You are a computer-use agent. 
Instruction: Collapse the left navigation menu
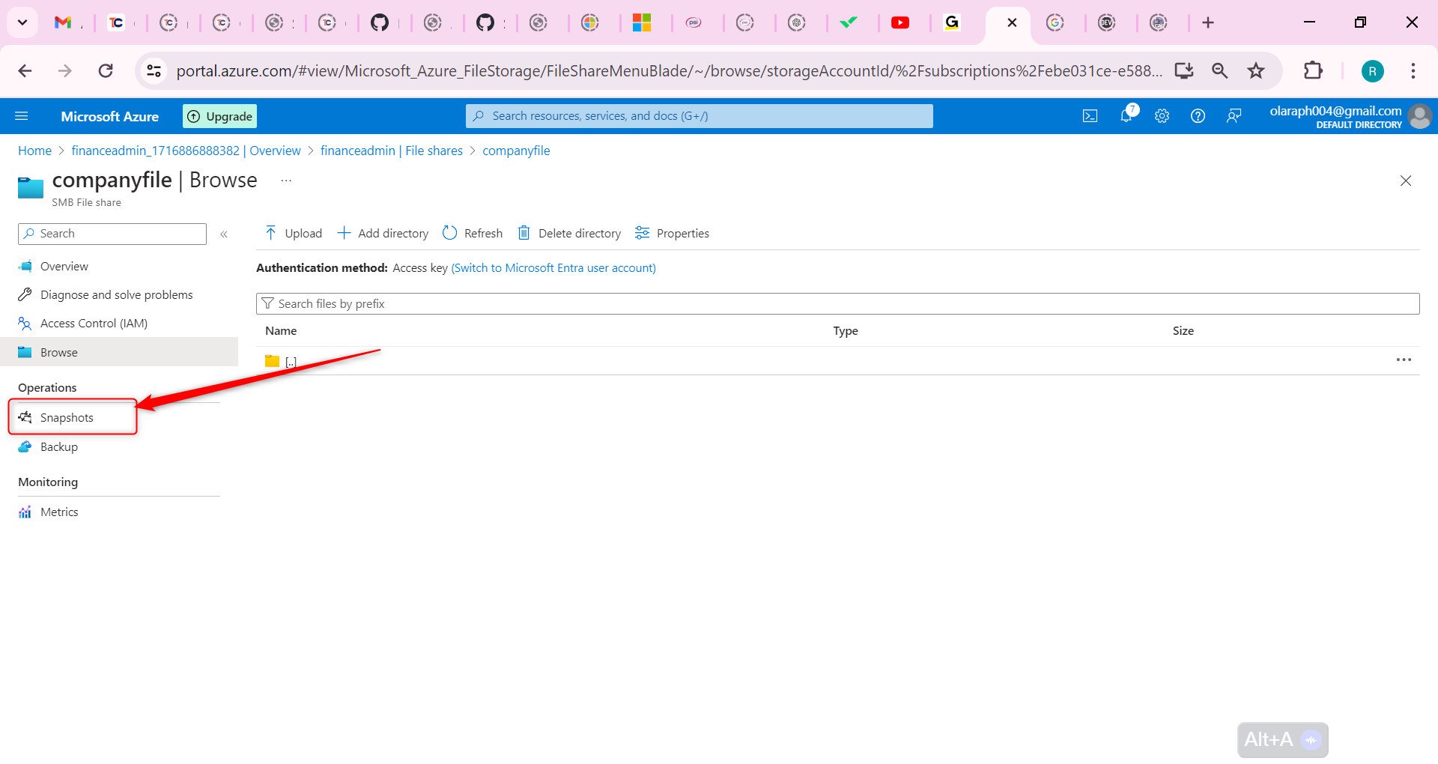(224, 234)
